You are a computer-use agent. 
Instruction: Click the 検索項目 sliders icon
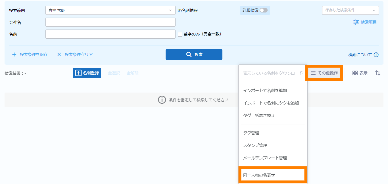pyautogui.click(x=356, y=22)
